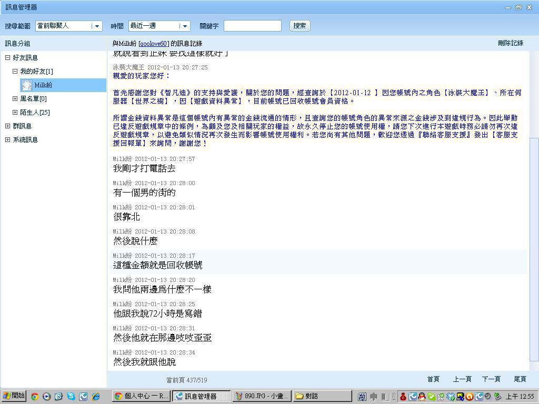Select message 我問他兩邊為什麼不一樣
The width and height of the screenshot is (539, 404).
(x=162, y=289)
